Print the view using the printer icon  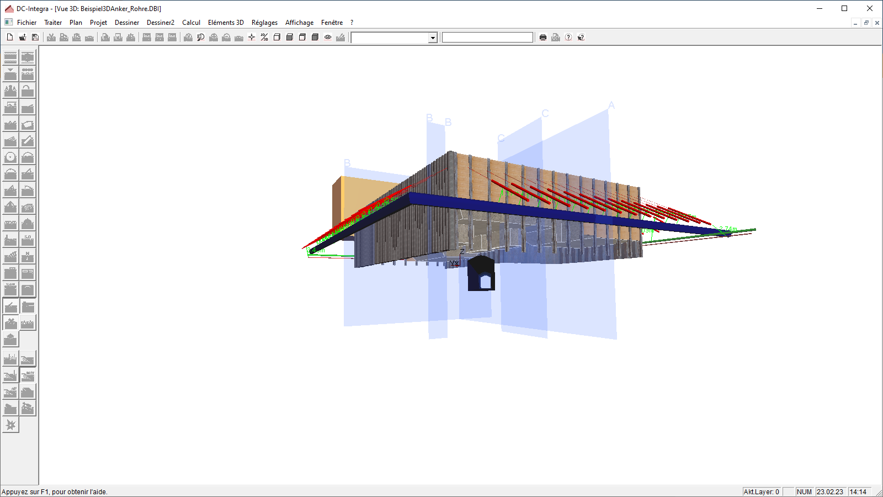point(543,37)
